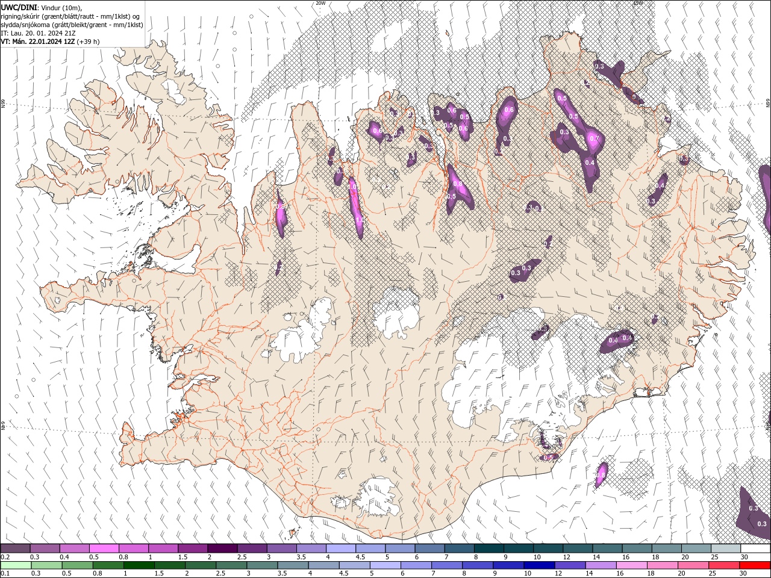
Task: Pick the 14 swatch in the upper snow legend
Action: pyautogui.click(x=607, y=548)
